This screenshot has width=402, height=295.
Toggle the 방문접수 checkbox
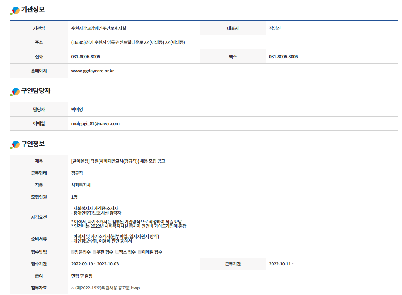pyautogui.click(x=72, y=252)
